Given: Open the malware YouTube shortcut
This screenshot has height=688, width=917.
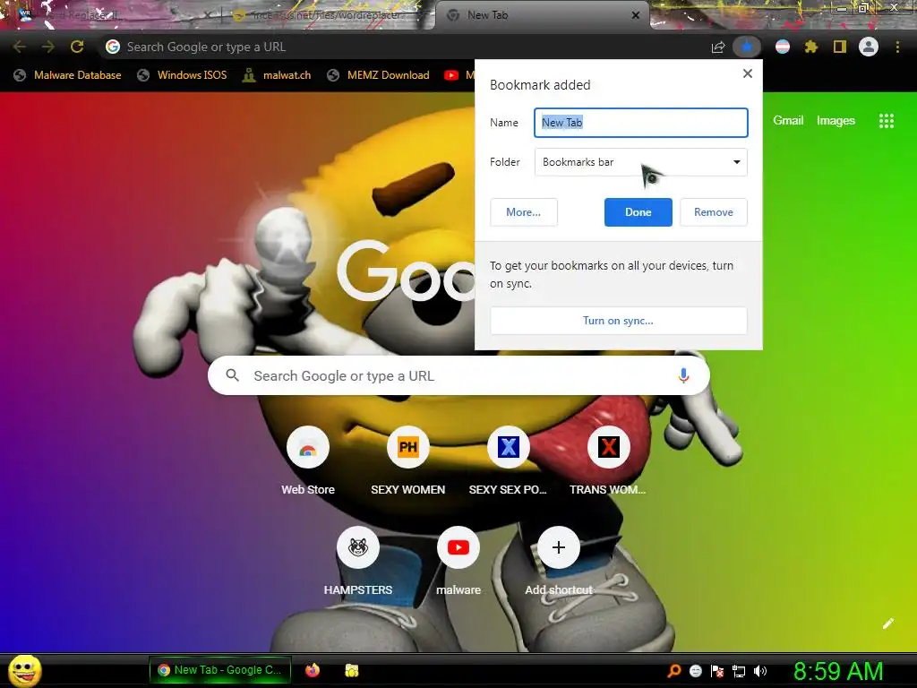Looking at the screenshot, I should click(x=458, y=547).
